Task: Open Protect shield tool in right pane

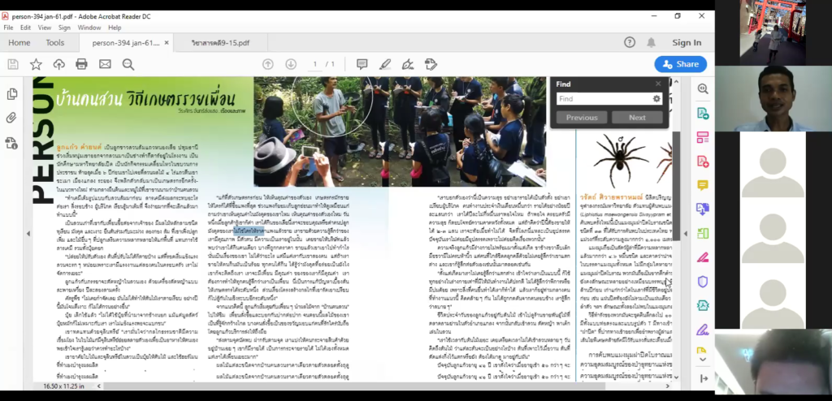Action: [703, 282]
